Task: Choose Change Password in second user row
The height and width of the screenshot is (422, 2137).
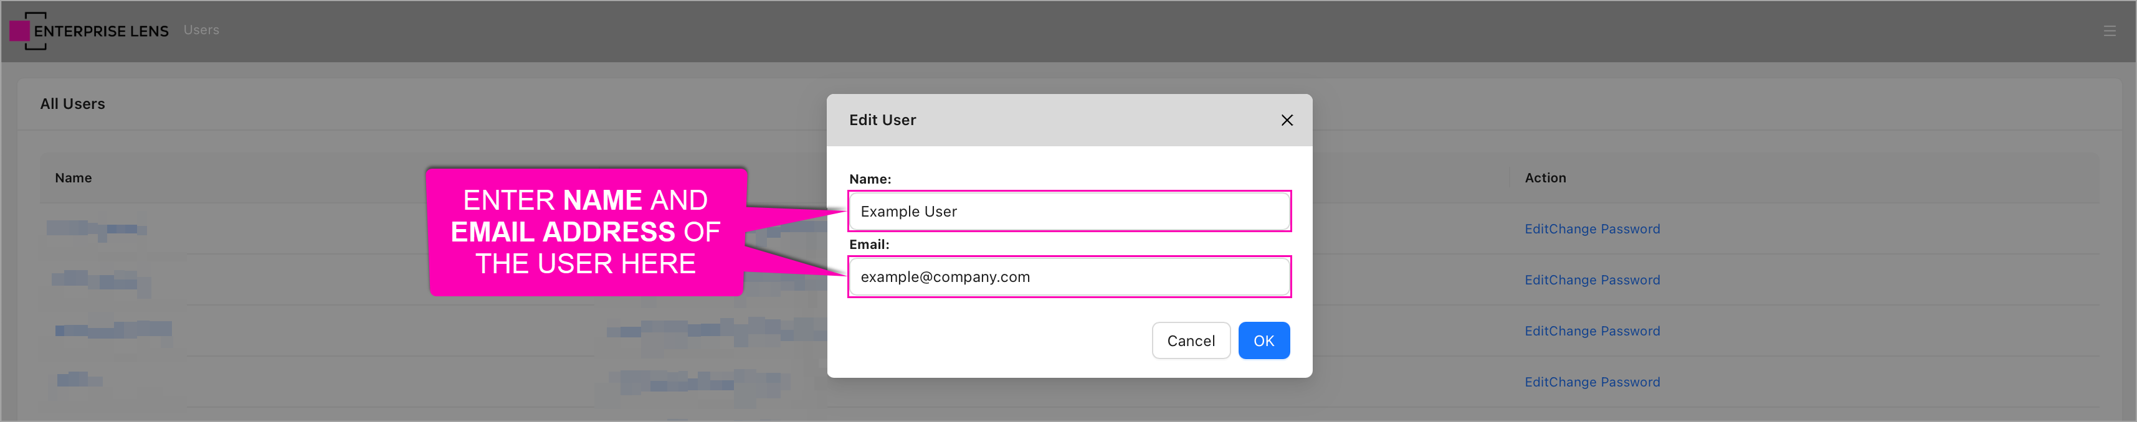Action: click(1604, 280)
